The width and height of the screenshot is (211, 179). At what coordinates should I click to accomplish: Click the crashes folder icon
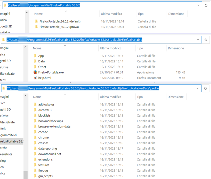[35, 143]
